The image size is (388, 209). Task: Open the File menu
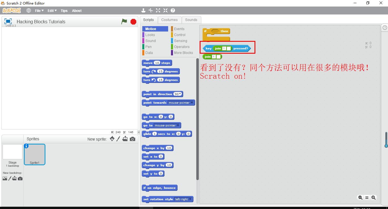coord(39,11)
